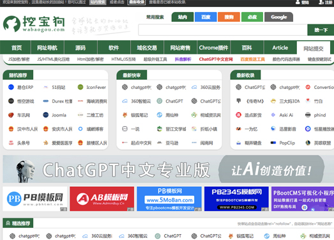Click the 悟空游戏 dark icon
334x240 pixels.
click(x=11, y=101)
